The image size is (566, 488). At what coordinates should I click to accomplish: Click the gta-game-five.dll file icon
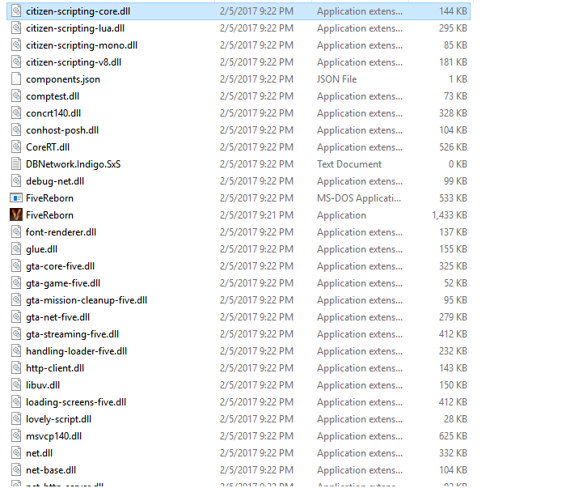(16, 282)
